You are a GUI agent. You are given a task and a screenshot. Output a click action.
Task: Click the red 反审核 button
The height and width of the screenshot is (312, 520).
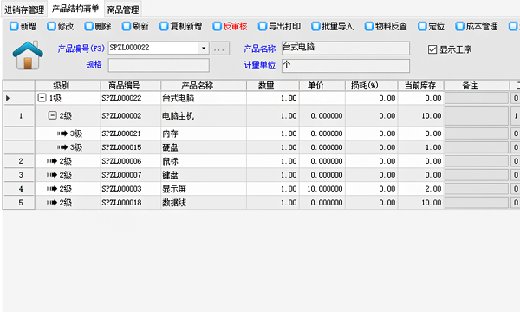point(230,26)
